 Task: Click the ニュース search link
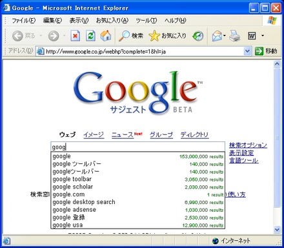[x=123, y=135]
